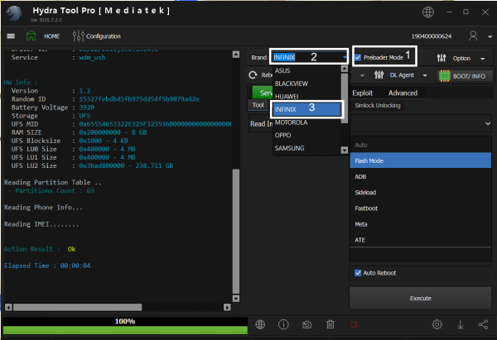Viewport: 497px width, 340px height.
Task: Select OPPO from brand list
Action: (306, 135)
